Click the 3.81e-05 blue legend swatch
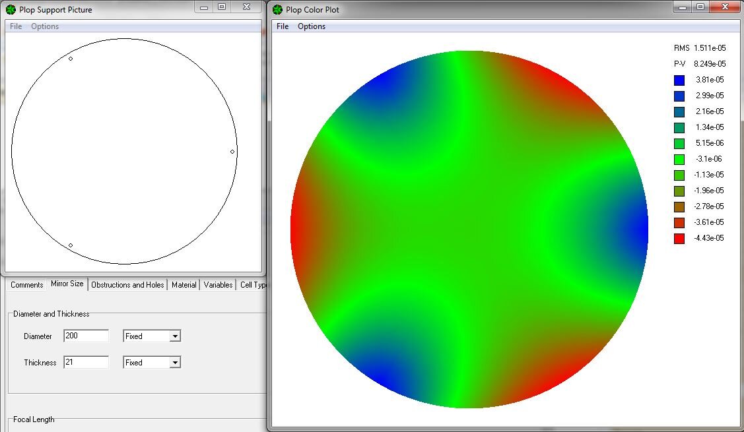This screenshot has height=432, width=744. click(679, 80)
